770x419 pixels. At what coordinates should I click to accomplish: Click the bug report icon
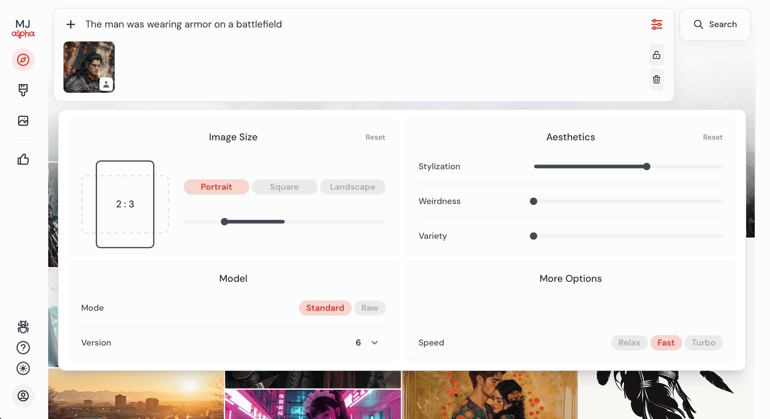pos(23,327)
